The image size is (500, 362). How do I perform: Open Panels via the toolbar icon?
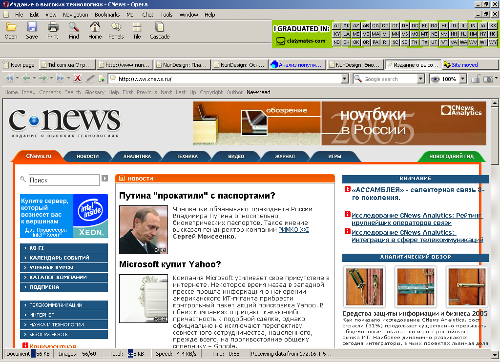[116, 27]
